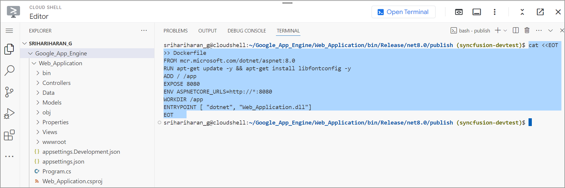Click the Open Terminal button
The image size is (565, 188).
(404, 12)
